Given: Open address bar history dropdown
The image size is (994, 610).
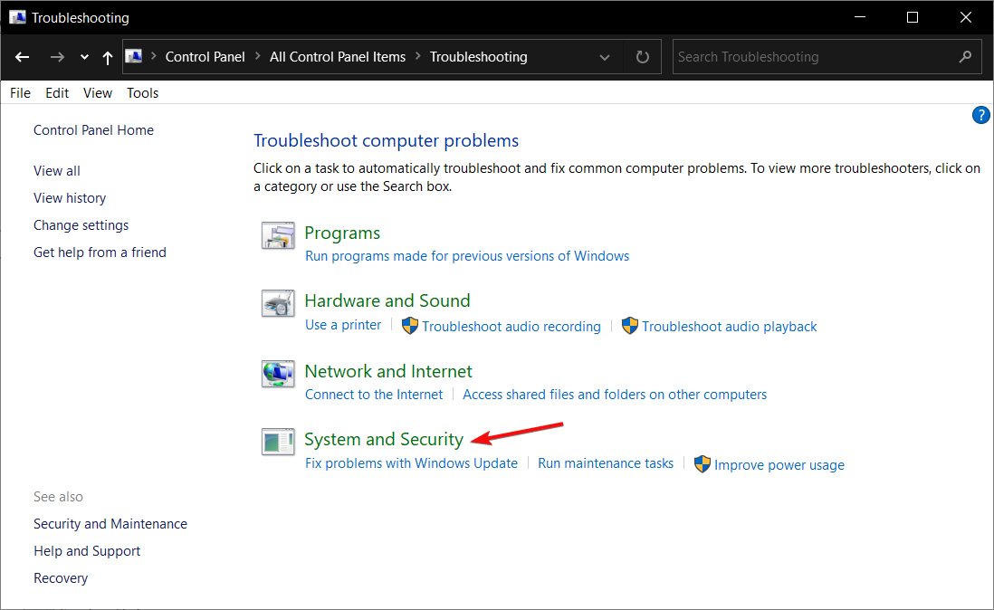Looking at the screenshot, I should click(605, 57).
